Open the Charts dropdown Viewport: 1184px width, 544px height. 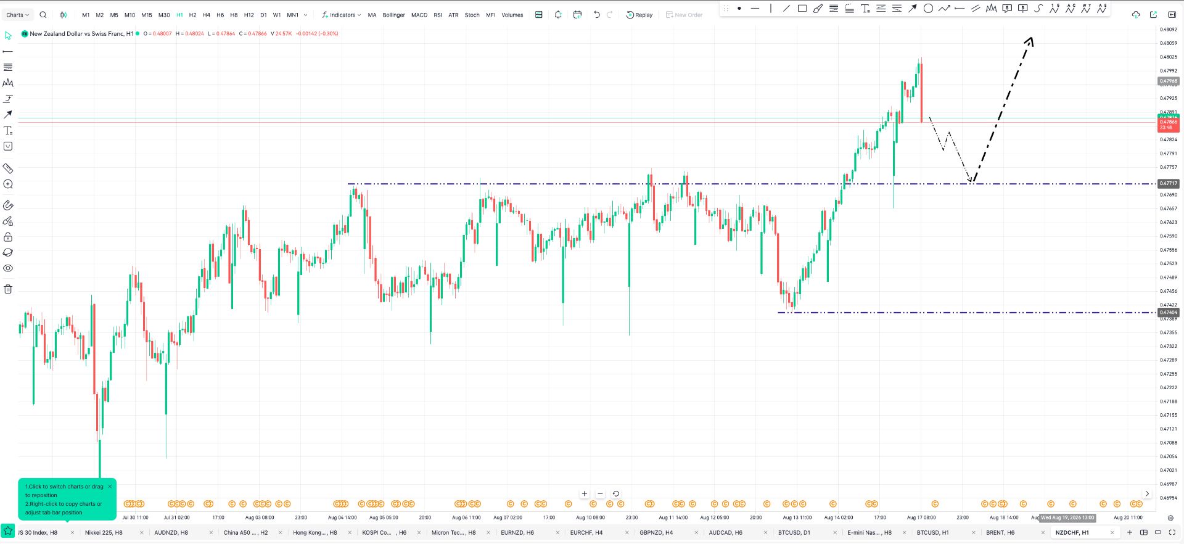[x=17, y=15]
